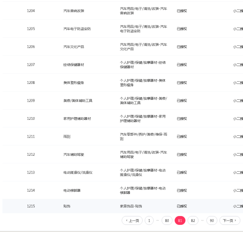This screenshot has height=232, width=243.
Task: Go to previous page 上一页
Action: coord(132,220)
